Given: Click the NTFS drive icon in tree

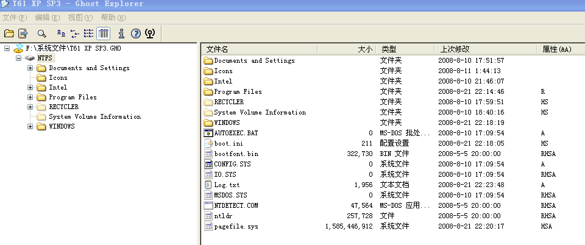Looking at the screenshot, I should coord(30,58).
